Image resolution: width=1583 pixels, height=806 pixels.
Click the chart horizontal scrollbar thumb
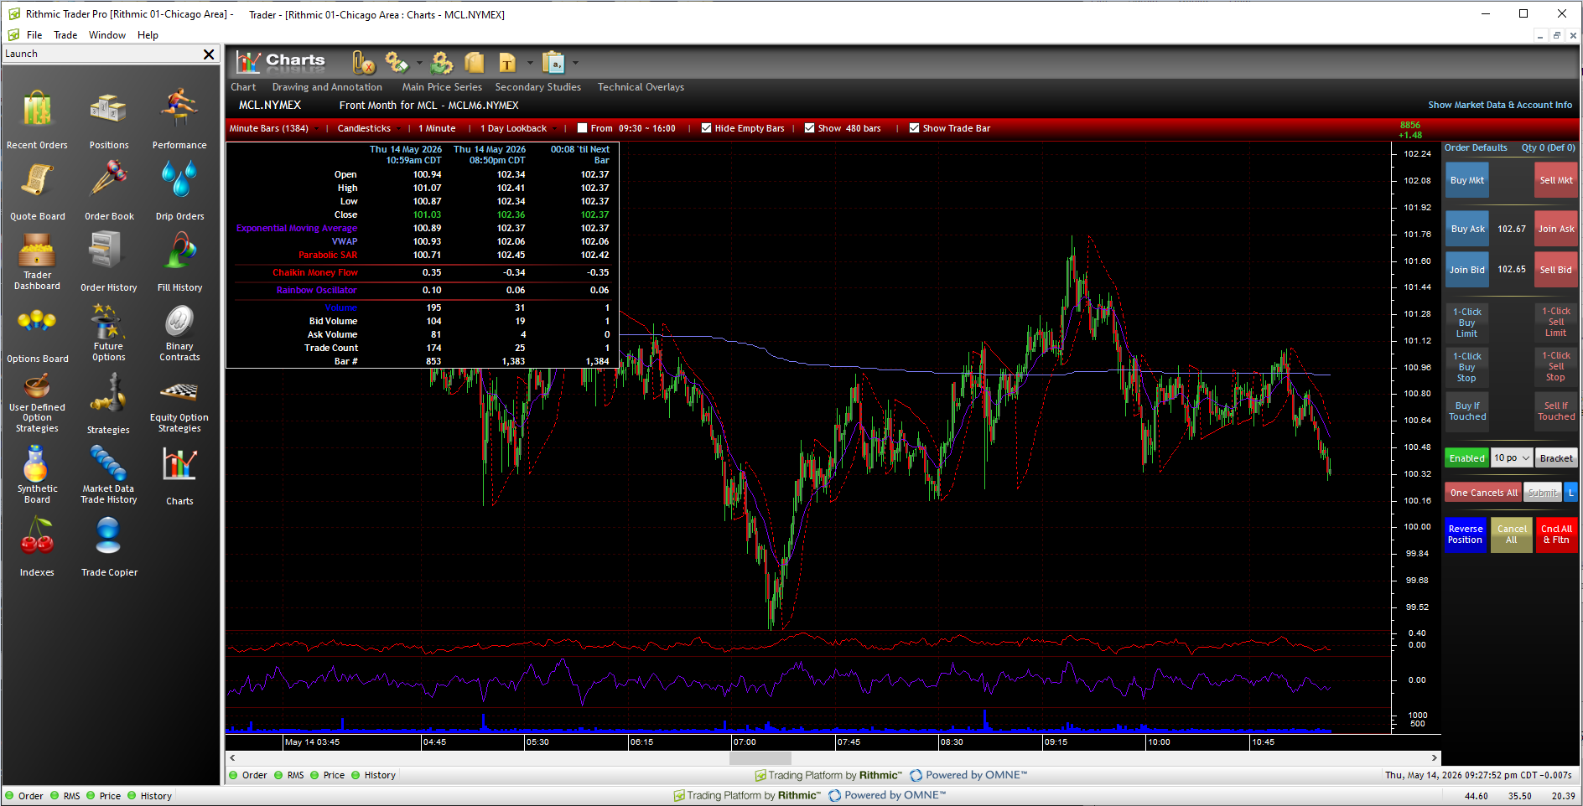[760, 757]
